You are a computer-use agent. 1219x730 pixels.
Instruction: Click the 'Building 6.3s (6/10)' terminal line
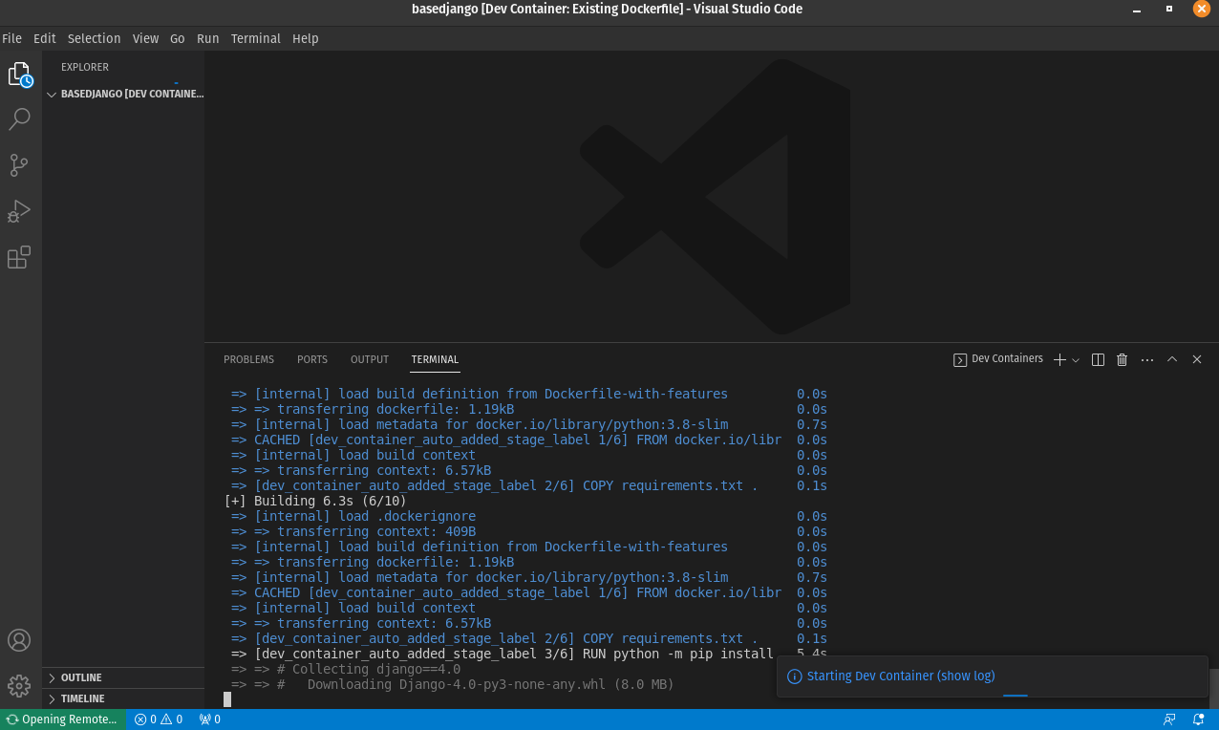point(315,501)
